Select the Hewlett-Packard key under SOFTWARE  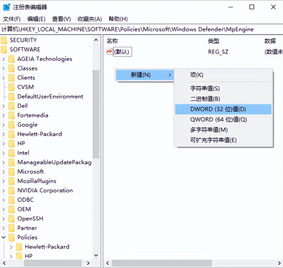click(x=40, y=134)
